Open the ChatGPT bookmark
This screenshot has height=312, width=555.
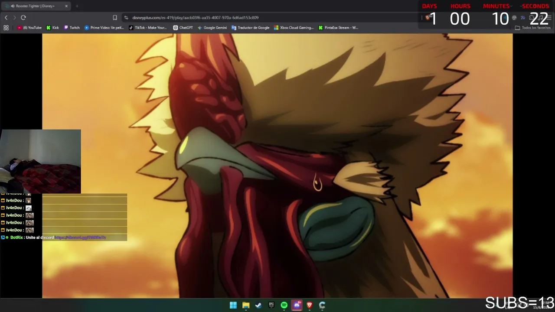[x=183, y=28]
